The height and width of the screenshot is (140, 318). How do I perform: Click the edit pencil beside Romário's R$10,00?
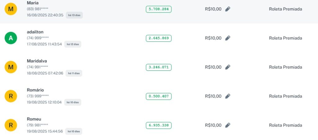(x=228, y=96)
